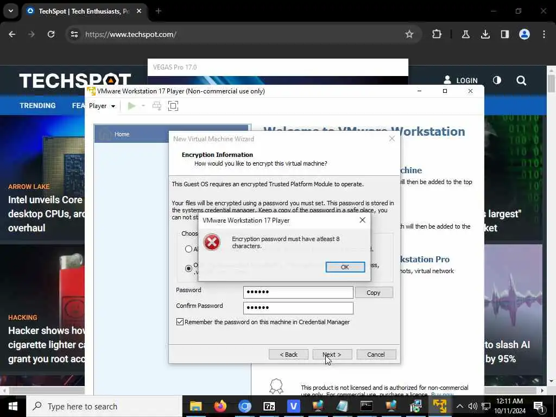Open the HACKING cigarette lighter article
The width and height of the screenshot is (556, 417).
click(46, 345)
